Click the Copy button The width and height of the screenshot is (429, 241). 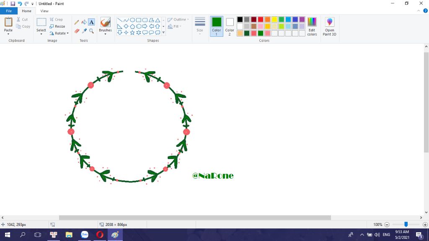pyautogui.click(x=23, y=26)
